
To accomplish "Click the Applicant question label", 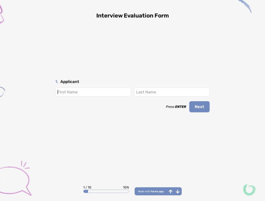I will pyautogui.click(x=70, y=82).
